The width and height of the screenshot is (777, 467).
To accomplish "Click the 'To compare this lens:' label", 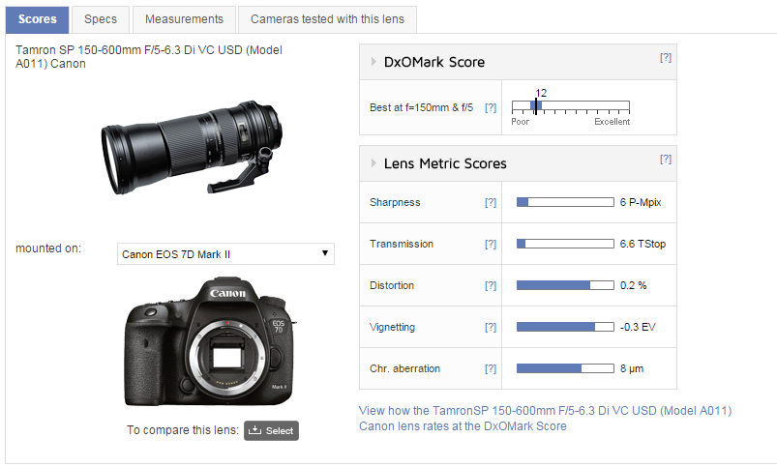I will click(x=183, y=430).
